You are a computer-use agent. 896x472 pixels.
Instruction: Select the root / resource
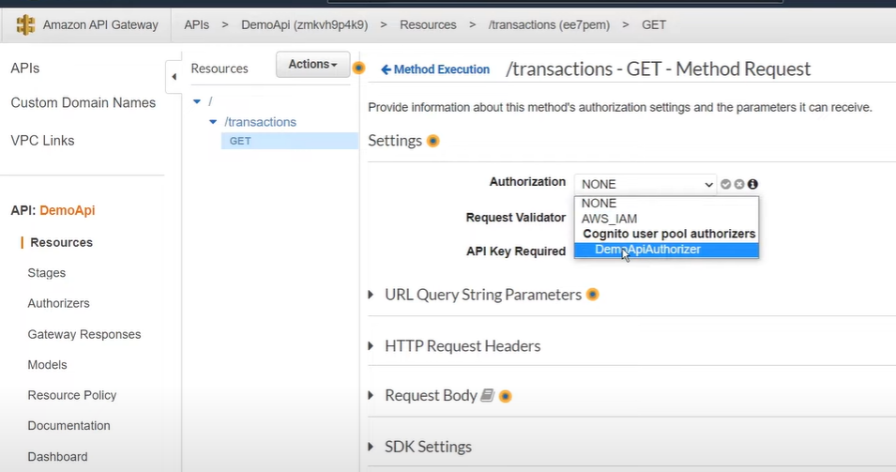click(x=210, y=101)
